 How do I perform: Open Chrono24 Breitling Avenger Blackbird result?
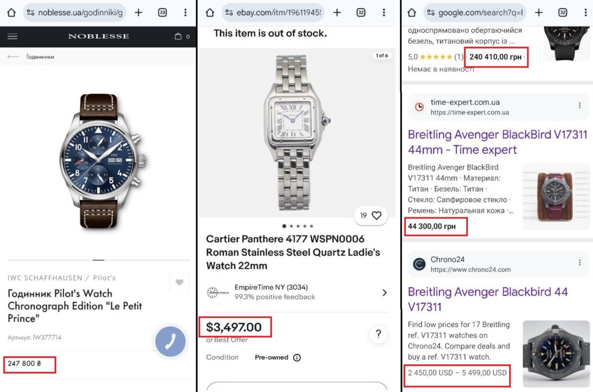pos(488,299)
